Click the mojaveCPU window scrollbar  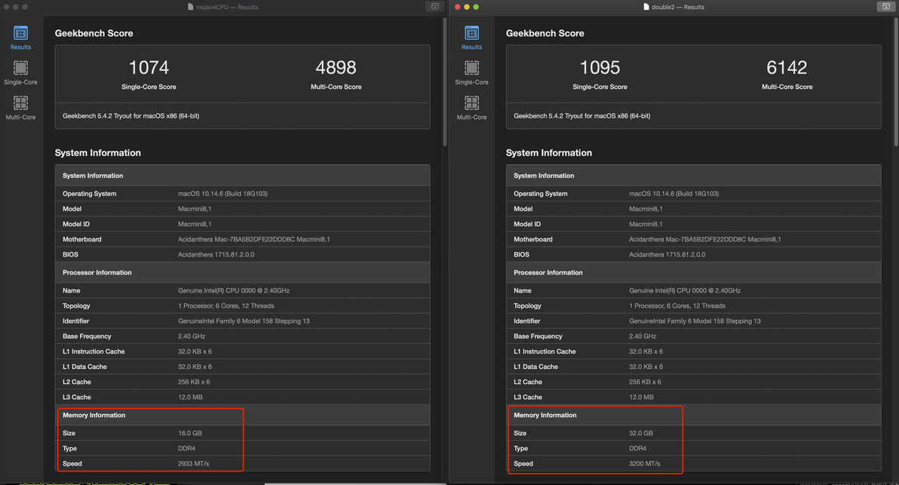coord(445,82)
